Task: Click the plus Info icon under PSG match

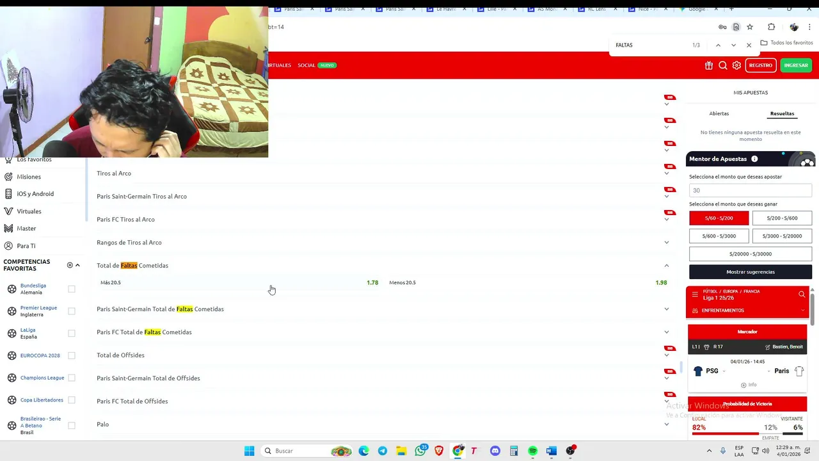Action: click(x=748, y=385)
